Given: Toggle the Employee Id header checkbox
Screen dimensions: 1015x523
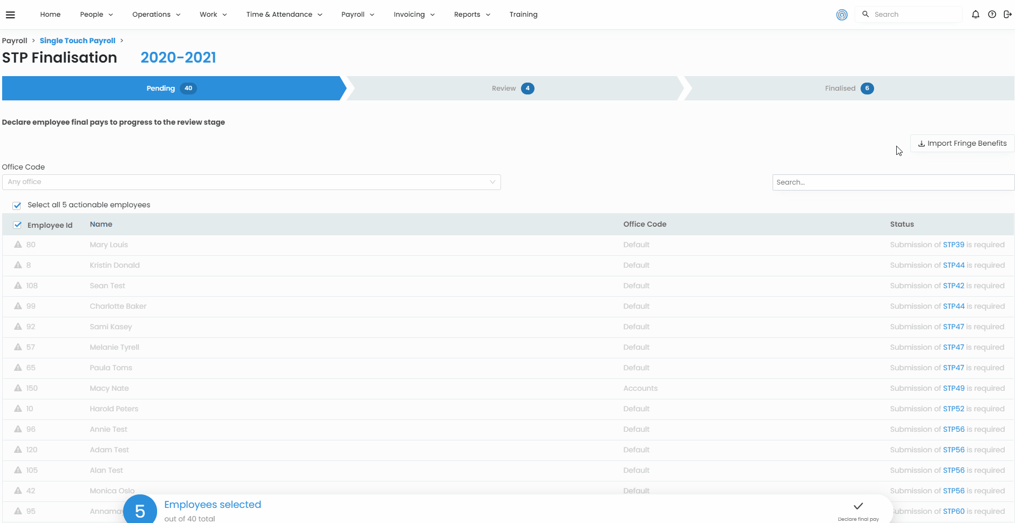Looking at the screenshot, I should tap(17, 225).
